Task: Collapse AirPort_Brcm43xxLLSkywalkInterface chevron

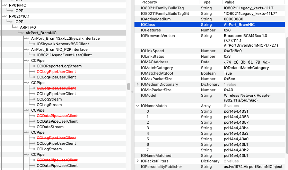Action: point(27,38)
